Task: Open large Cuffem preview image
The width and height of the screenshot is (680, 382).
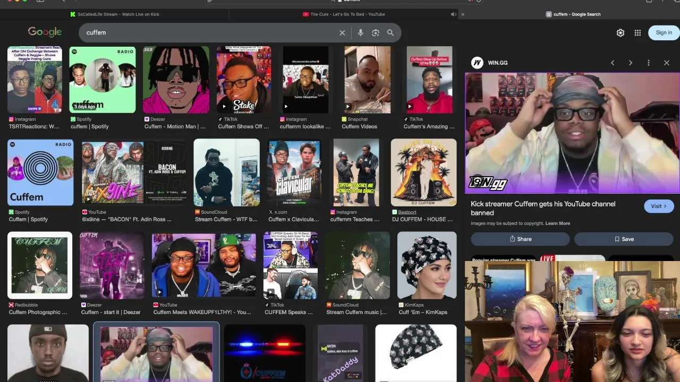Action: click(572, 133)
